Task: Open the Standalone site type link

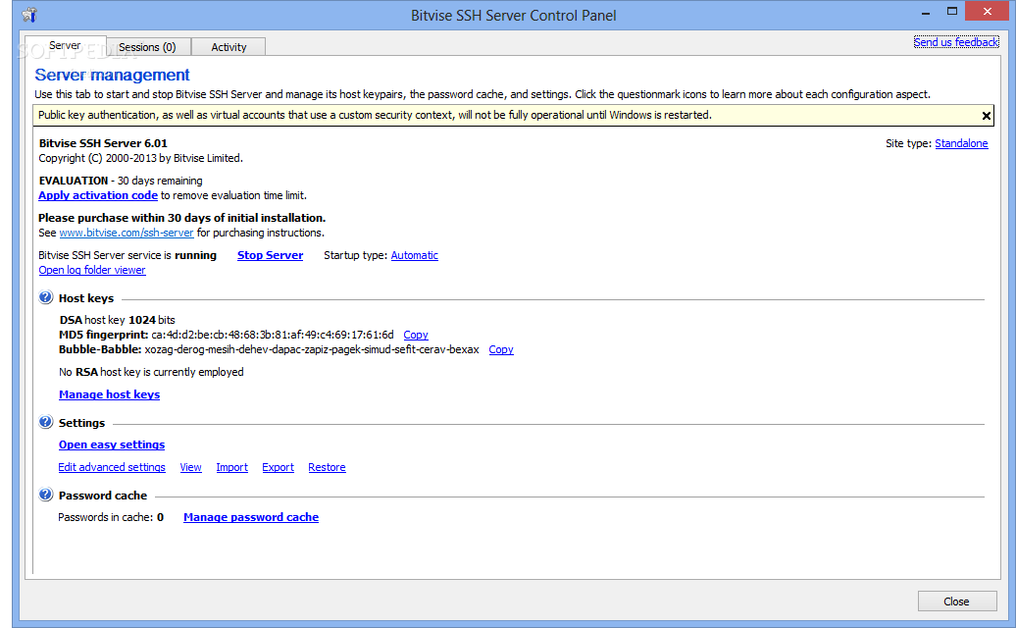Action: pos(961,143)
